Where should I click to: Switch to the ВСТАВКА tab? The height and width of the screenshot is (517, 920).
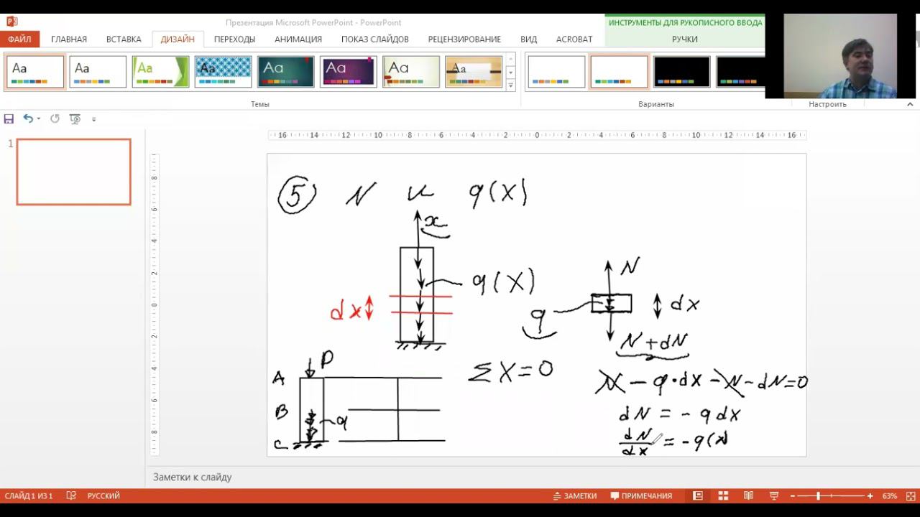(124, 39)
